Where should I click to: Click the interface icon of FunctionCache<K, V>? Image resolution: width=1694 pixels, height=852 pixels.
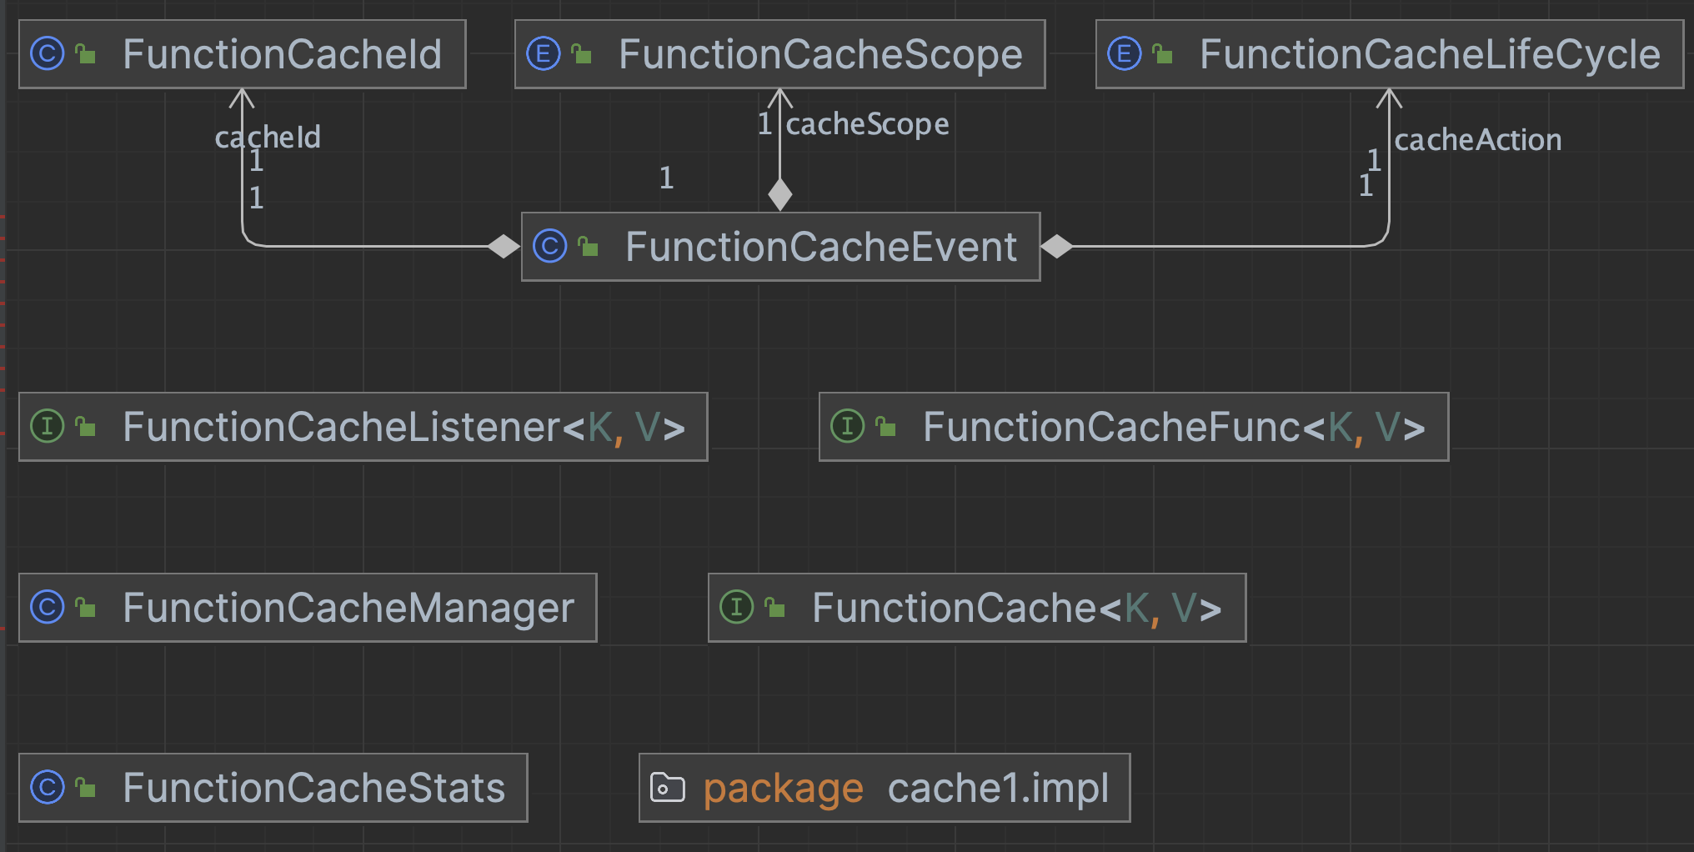pyautogui.click(x=737, y=607)
